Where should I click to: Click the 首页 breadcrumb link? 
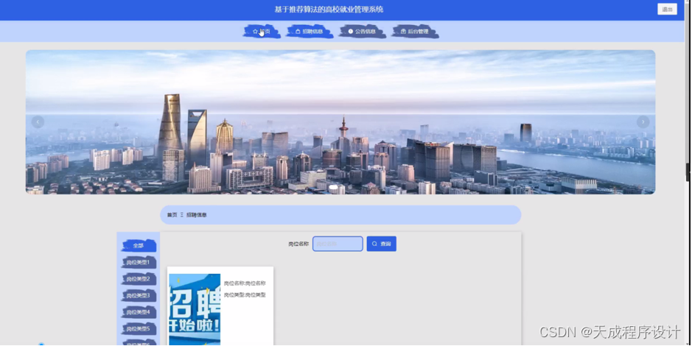pos(172,215)
